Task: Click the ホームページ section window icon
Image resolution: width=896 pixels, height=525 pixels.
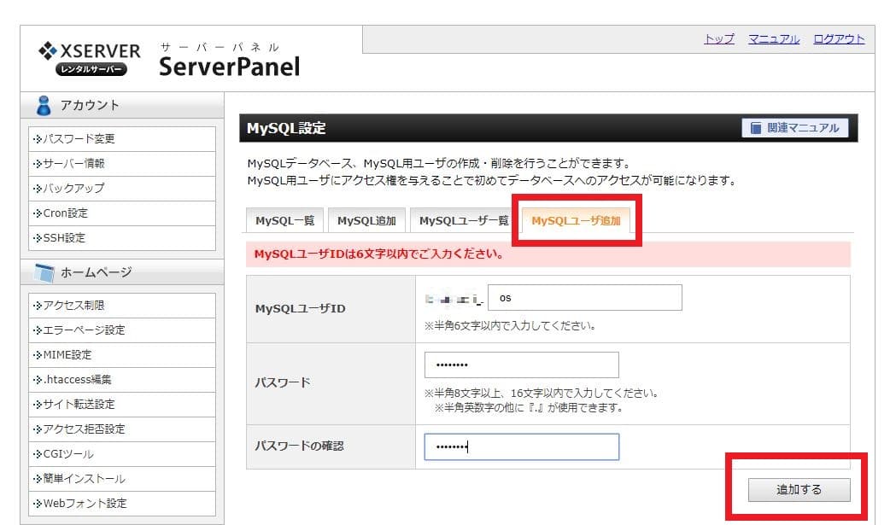Action: 44,272
